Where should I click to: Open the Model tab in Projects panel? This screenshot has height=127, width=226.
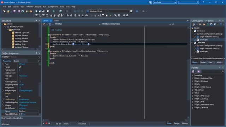(x=203, y=62)
